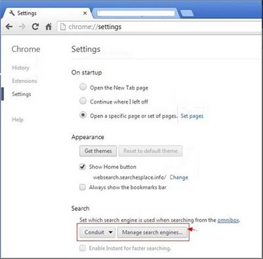Screen dimensions: 263x259
Task: Switch to the second blank tab
Action: pos(136,13)
